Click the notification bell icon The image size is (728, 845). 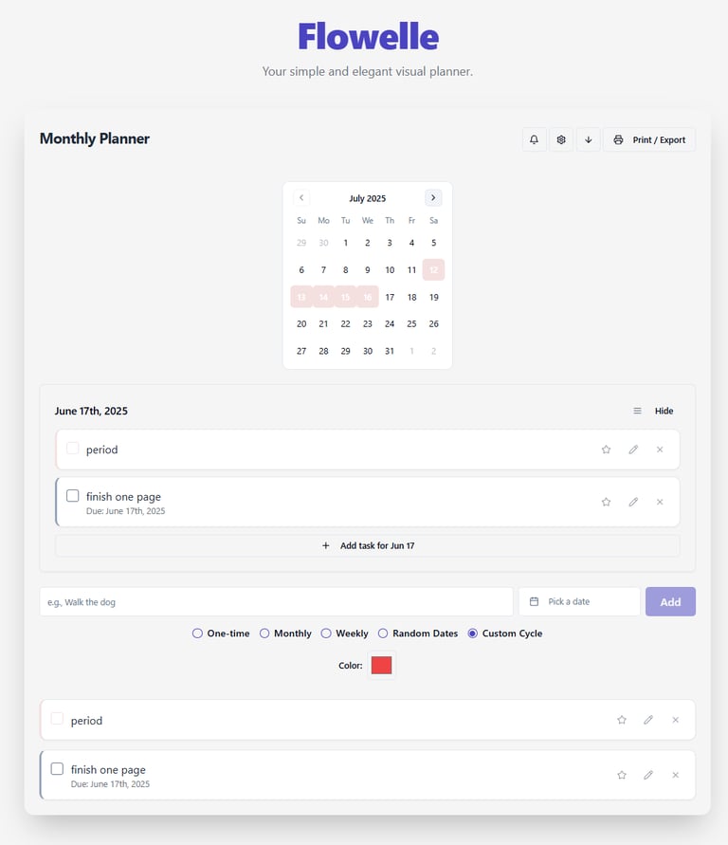pos(535,139)
